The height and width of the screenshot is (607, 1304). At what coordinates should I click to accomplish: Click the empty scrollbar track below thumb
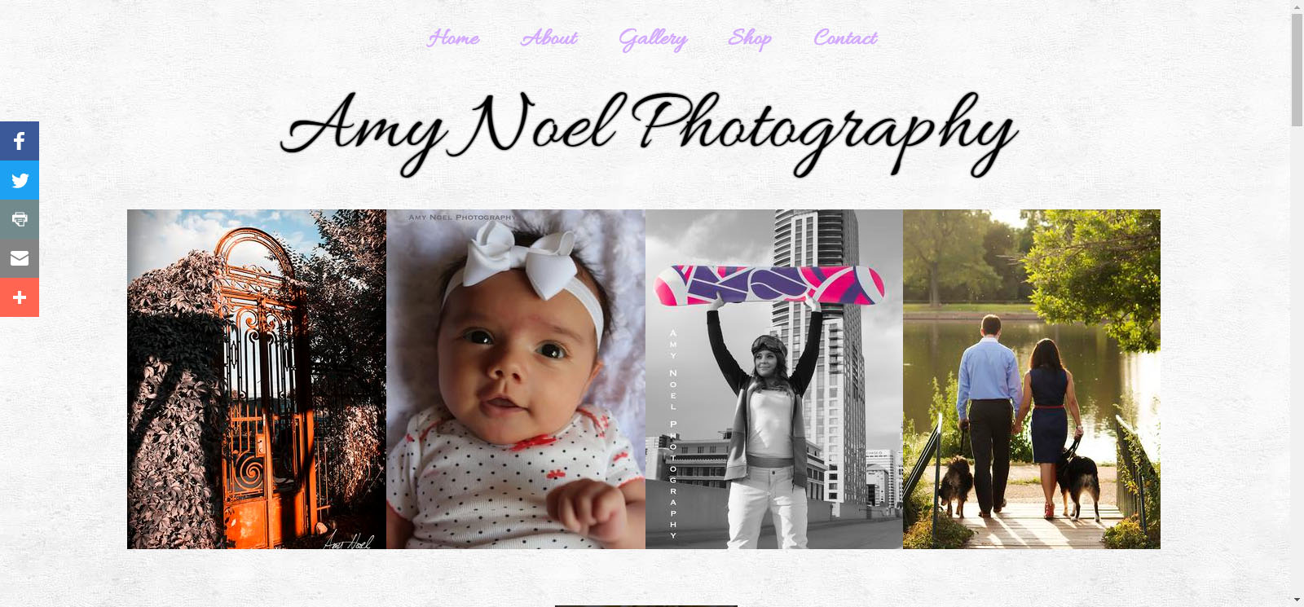[1297, 358]
